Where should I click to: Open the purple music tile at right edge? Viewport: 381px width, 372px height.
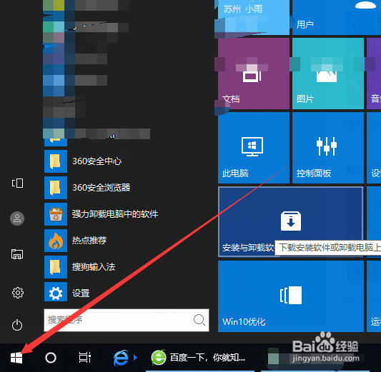point(374,74)
